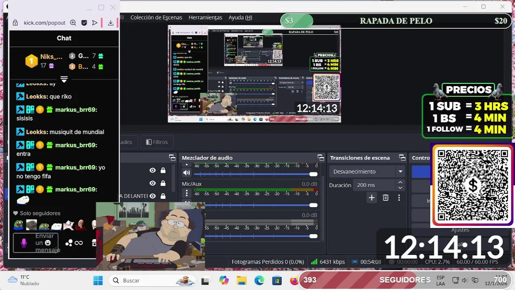Viewport: 515px width, 290px height.
Task: Open the Desvanecimiento transition dropdown
Action: pos(367,172)
